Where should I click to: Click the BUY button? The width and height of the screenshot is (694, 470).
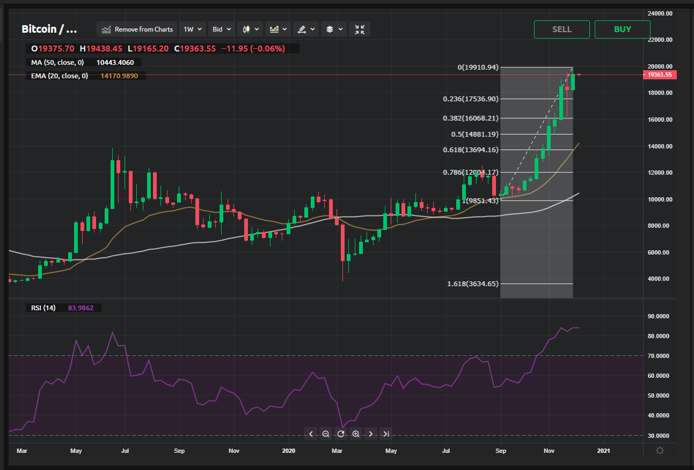(x=623, y=29)
